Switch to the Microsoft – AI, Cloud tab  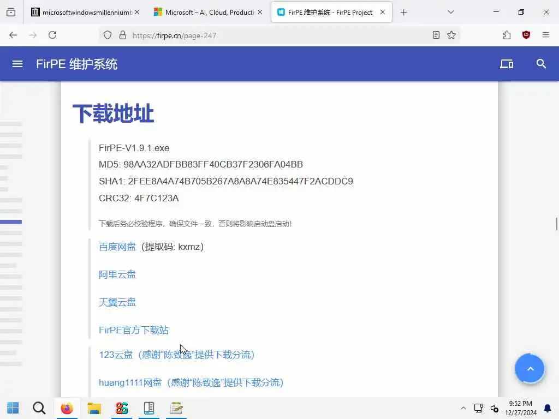pos(208,12)
